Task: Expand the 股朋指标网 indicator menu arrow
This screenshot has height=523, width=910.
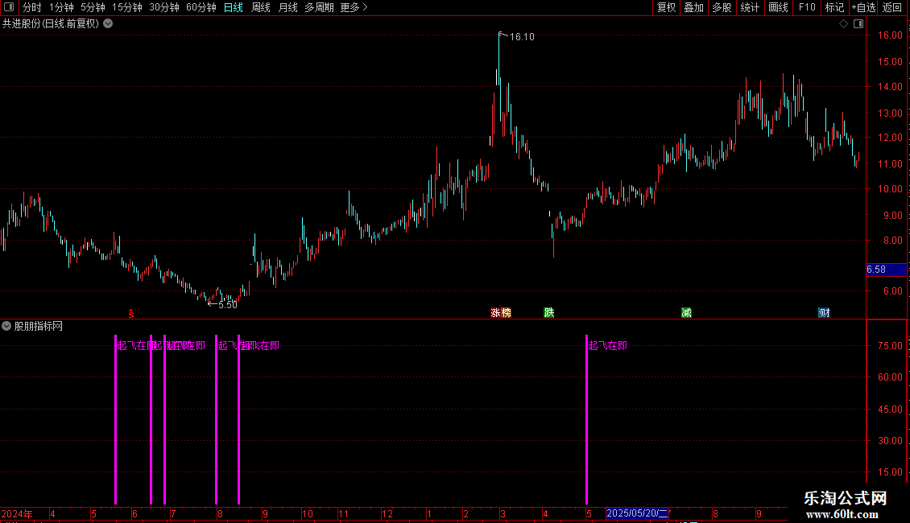Action: click(x=6, y=327)
